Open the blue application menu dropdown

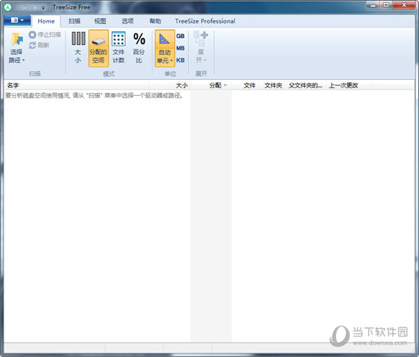[17, 21]
